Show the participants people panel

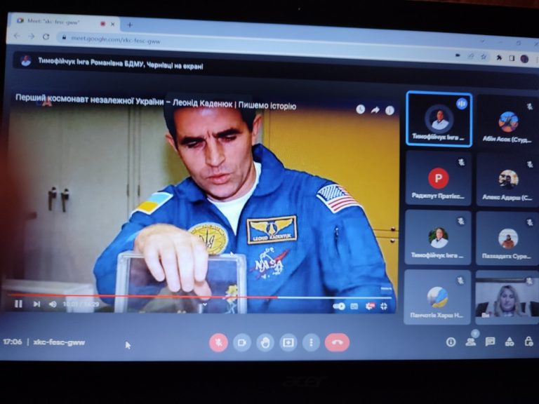click(x=471, y=342)
